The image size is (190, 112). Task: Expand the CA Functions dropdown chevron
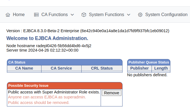(x=72, y=15)
